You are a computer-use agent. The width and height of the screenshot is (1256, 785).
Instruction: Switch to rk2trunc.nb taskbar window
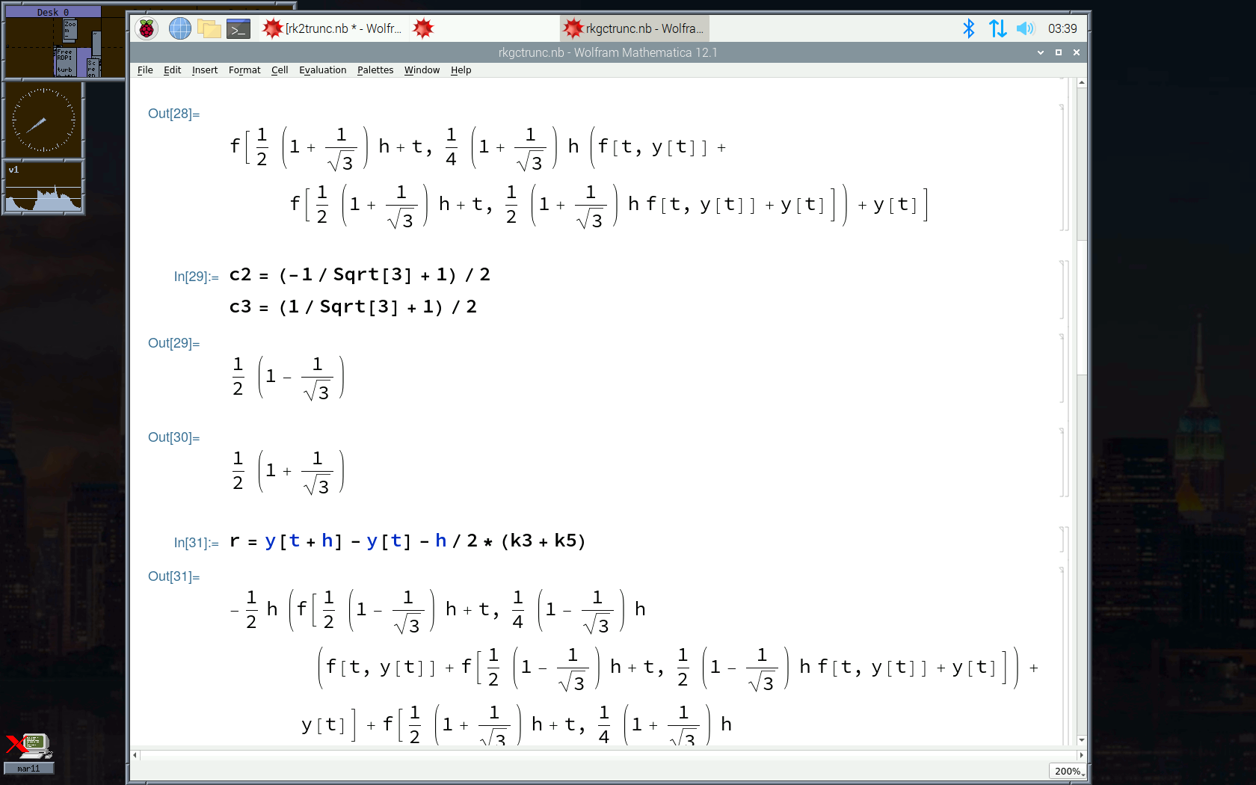pyautogui.click(x=333, y=28)
